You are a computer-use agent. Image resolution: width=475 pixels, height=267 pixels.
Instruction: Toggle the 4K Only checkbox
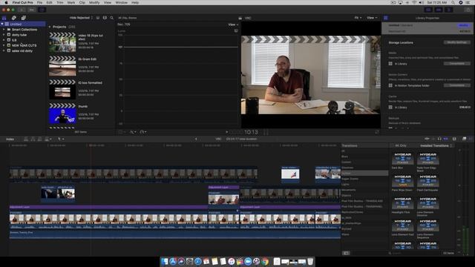click(393, 145)
